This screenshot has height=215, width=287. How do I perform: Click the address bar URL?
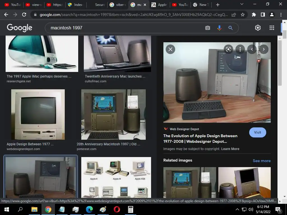click(x=134, y=15)
